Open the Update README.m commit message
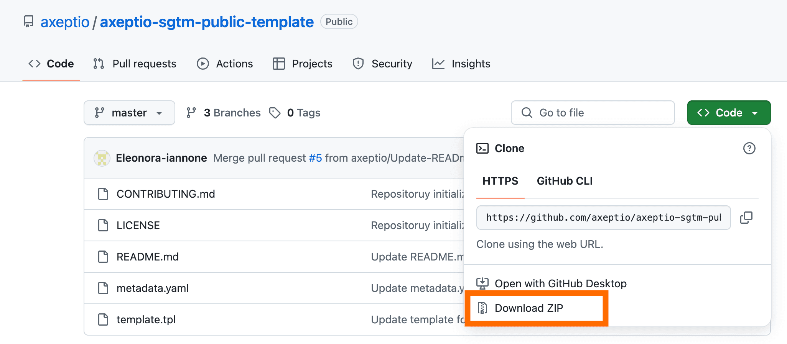787x344 pixels. pyautogui.click(x=417, y=257)
